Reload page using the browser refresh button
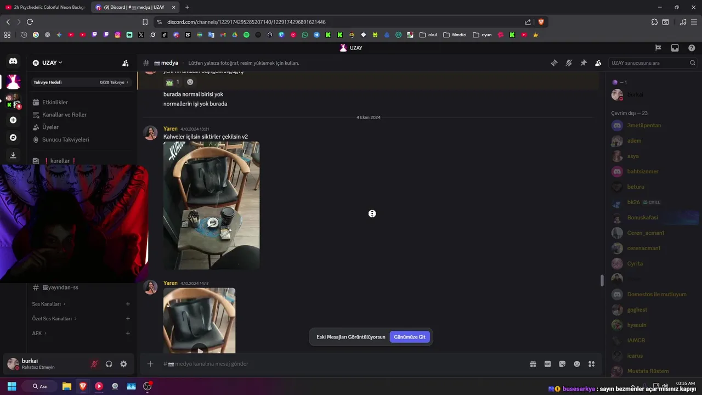Viewport: 702px width, 395px height. tap(30, 22)
